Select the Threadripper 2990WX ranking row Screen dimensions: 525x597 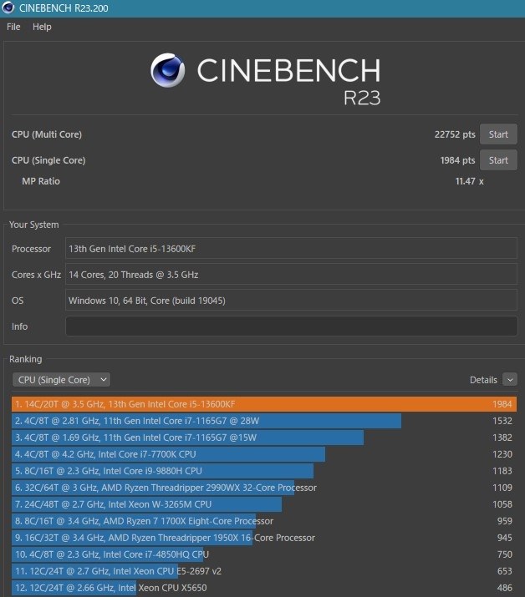point(264,488)
